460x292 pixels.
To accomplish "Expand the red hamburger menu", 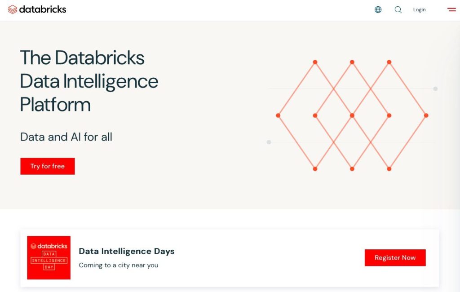I will [x=451, y=10].
